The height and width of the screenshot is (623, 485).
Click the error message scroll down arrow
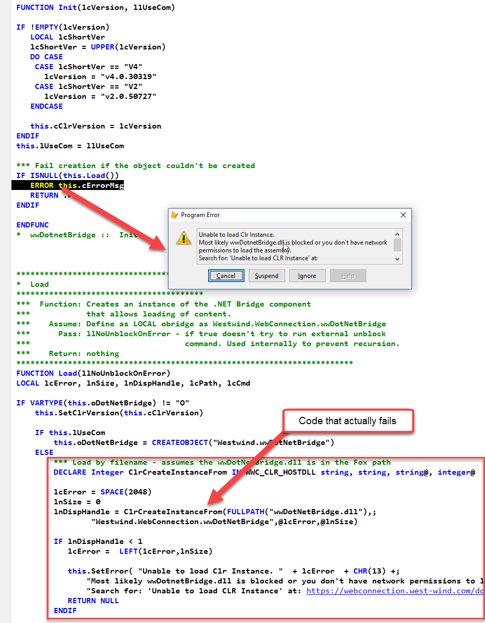click(x=397, y=259)
